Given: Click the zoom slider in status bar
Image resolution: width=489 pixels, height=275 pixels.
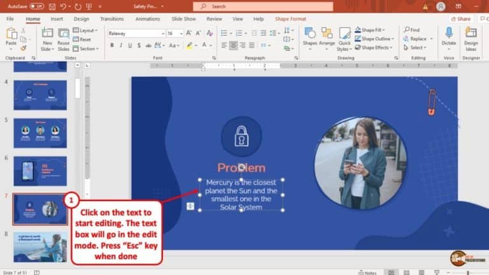Looking at the screenshot, I should (x=468, y=272).
